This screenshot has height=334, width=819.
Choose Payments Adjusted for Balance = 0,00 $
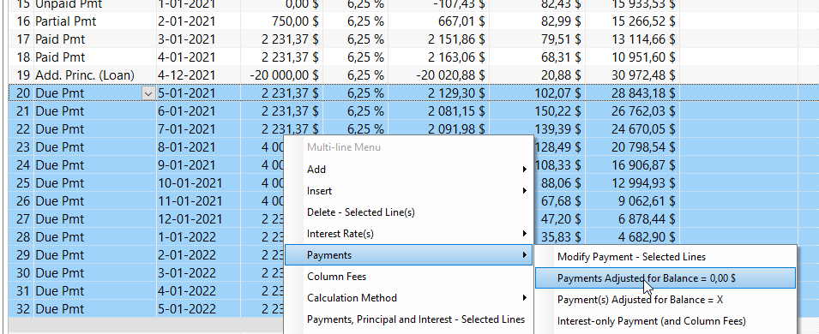coord(665,278)
